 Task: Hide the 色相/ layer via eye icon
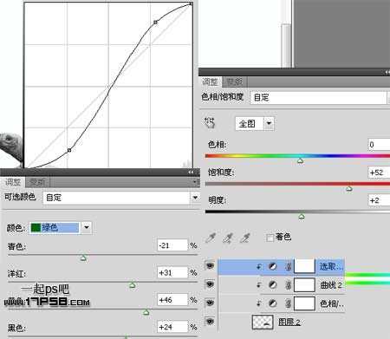point(210,303)
